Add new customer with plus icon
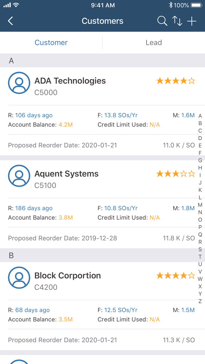205x364 pixels. pos(192,21)
